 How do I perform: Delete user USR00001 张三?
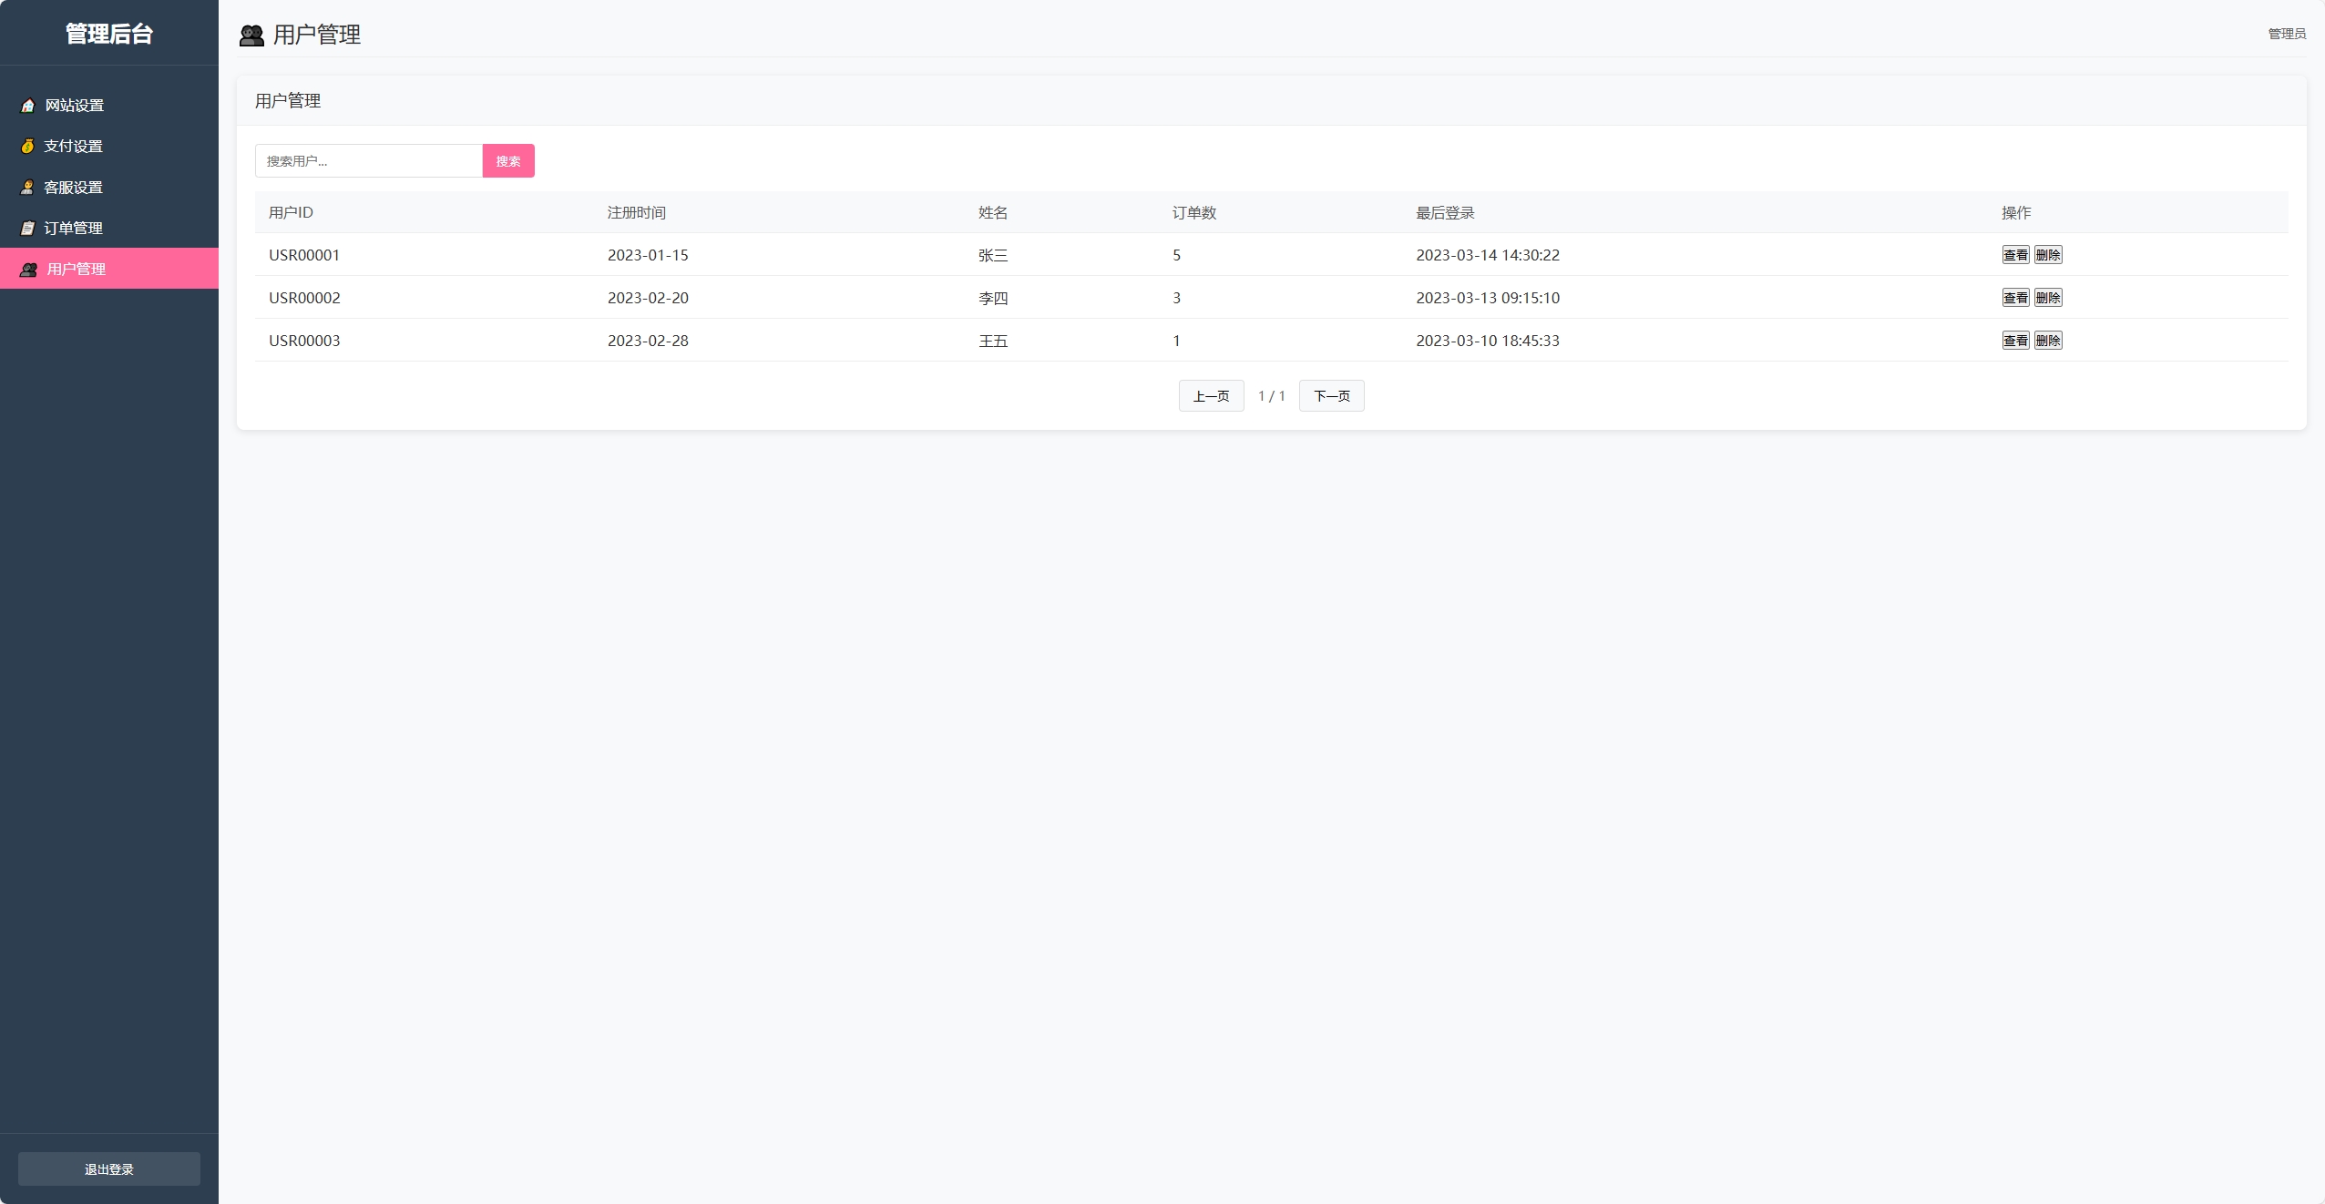point(2047,255)
